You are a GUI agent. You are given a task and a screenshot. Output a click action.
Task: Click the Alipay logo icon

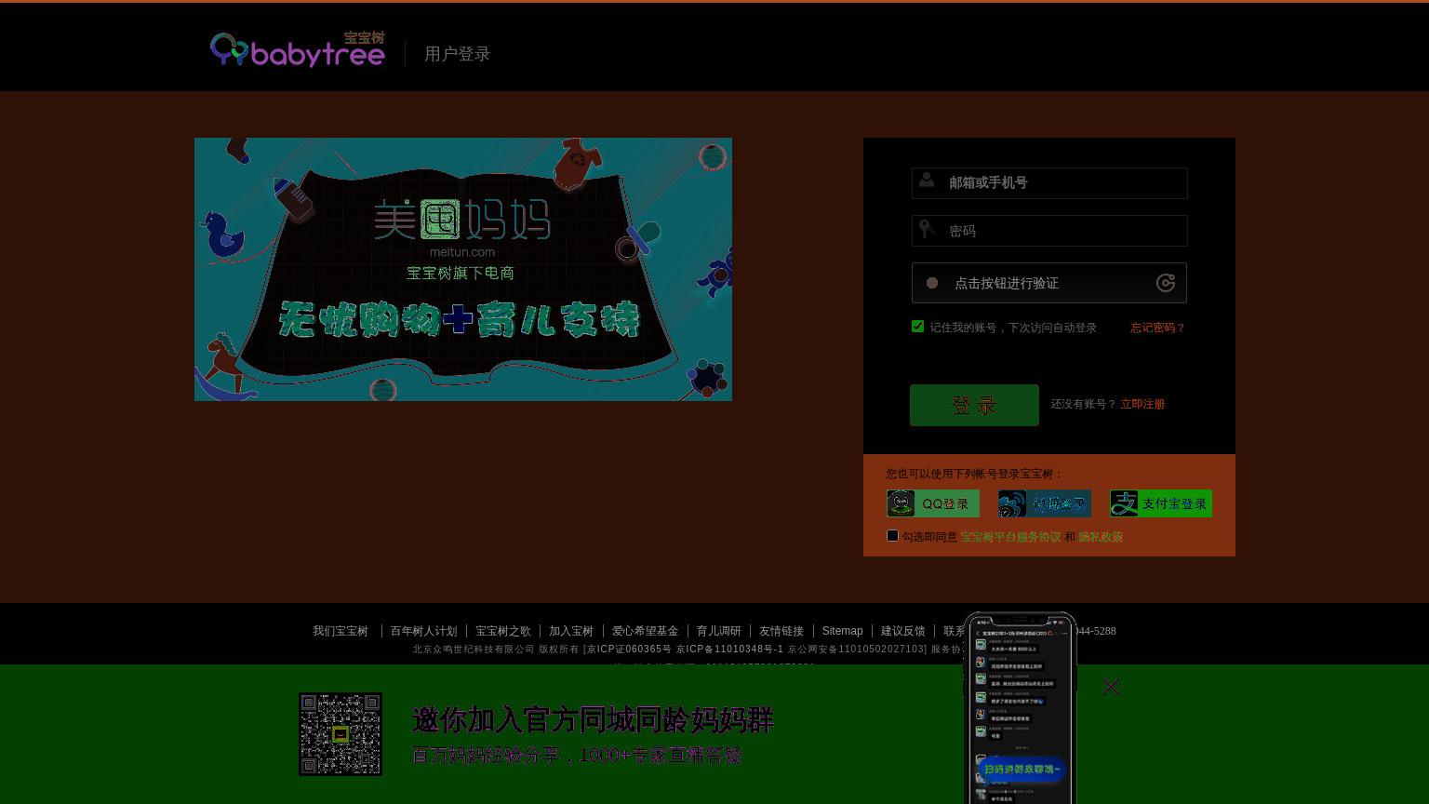tap(1124, 503)
